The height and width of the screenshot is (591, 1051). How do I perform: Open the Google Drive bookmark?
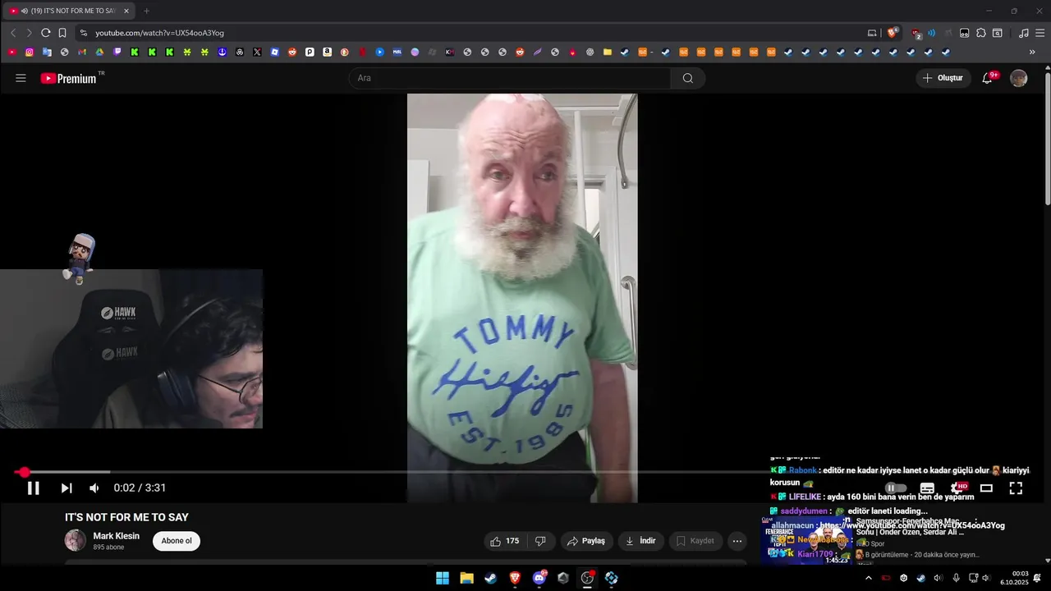[x=99, y=52]
